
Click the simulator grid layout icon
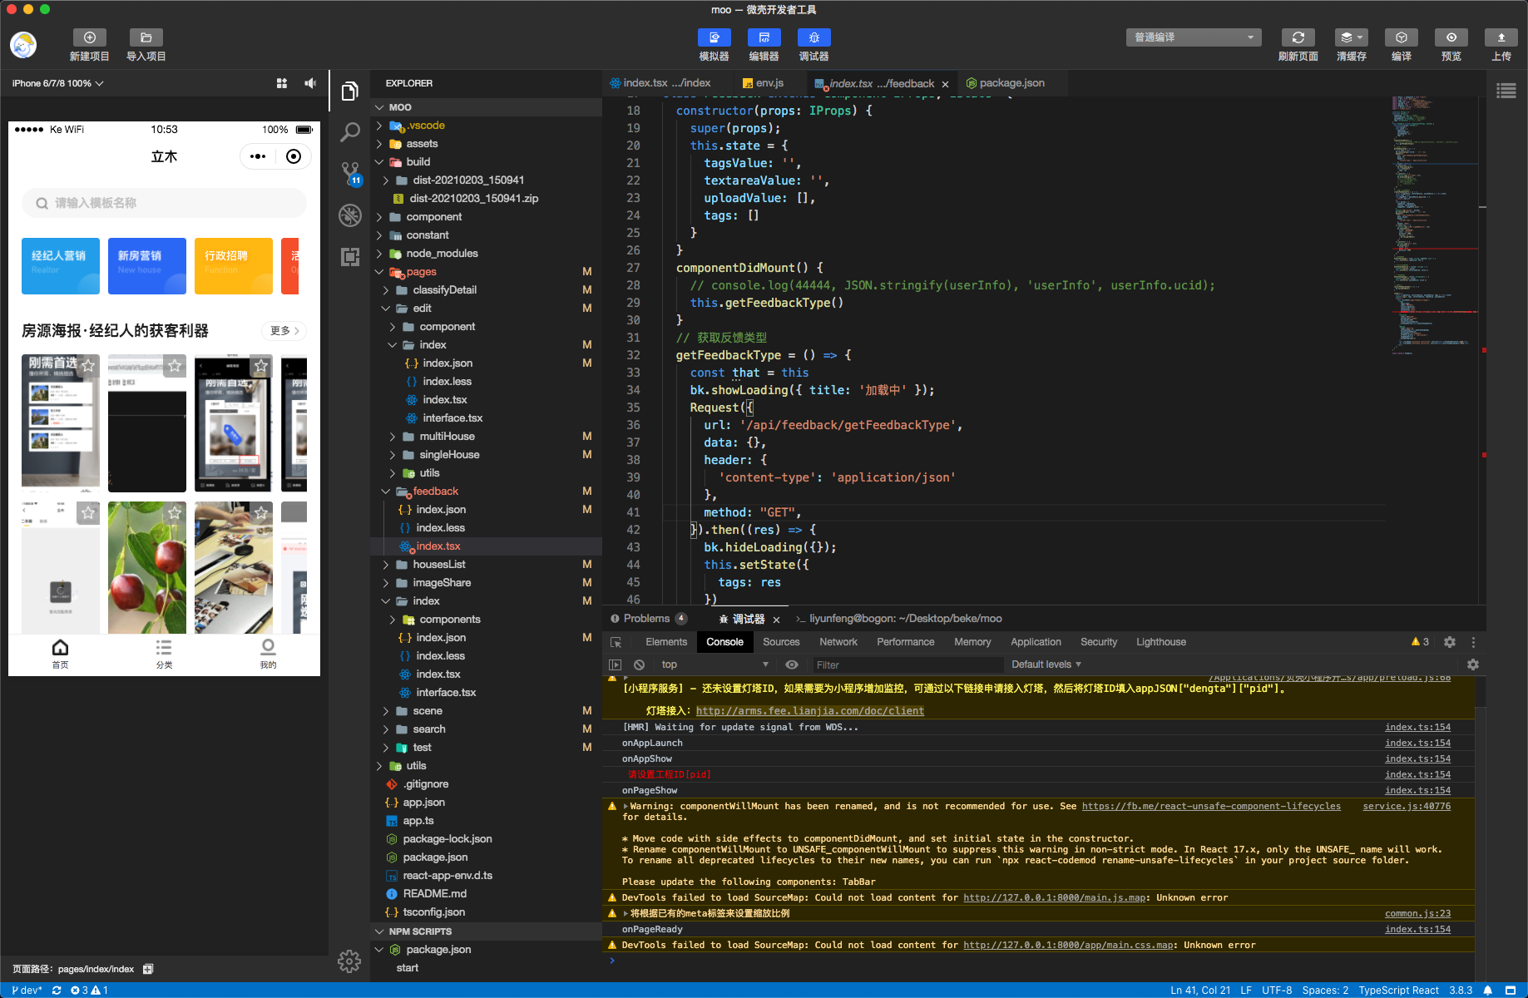click(282, 83)
